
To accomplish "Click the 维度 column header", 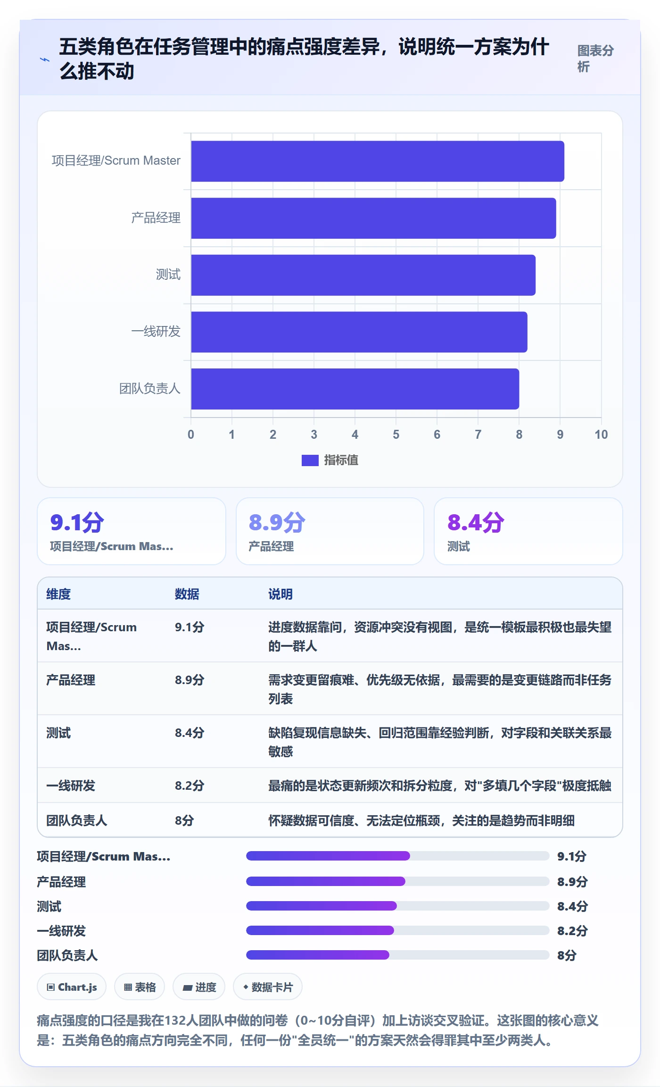I will [x=58, y=594].
